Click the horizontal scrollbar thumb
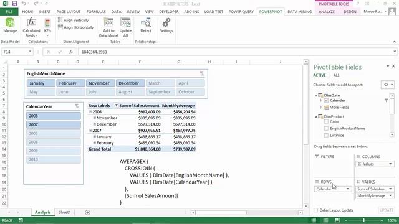399x224 pixels. point(221,212)
